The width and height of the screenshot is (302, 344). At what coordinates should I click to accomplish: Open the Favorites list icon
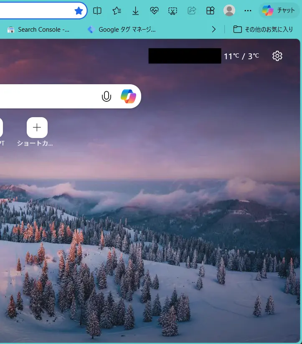pyautogui.click(x=117, y=11)
